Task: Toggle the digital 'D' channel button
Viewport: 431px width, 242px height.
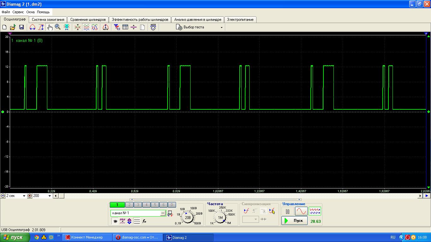Action: click(x=172, y=205)
